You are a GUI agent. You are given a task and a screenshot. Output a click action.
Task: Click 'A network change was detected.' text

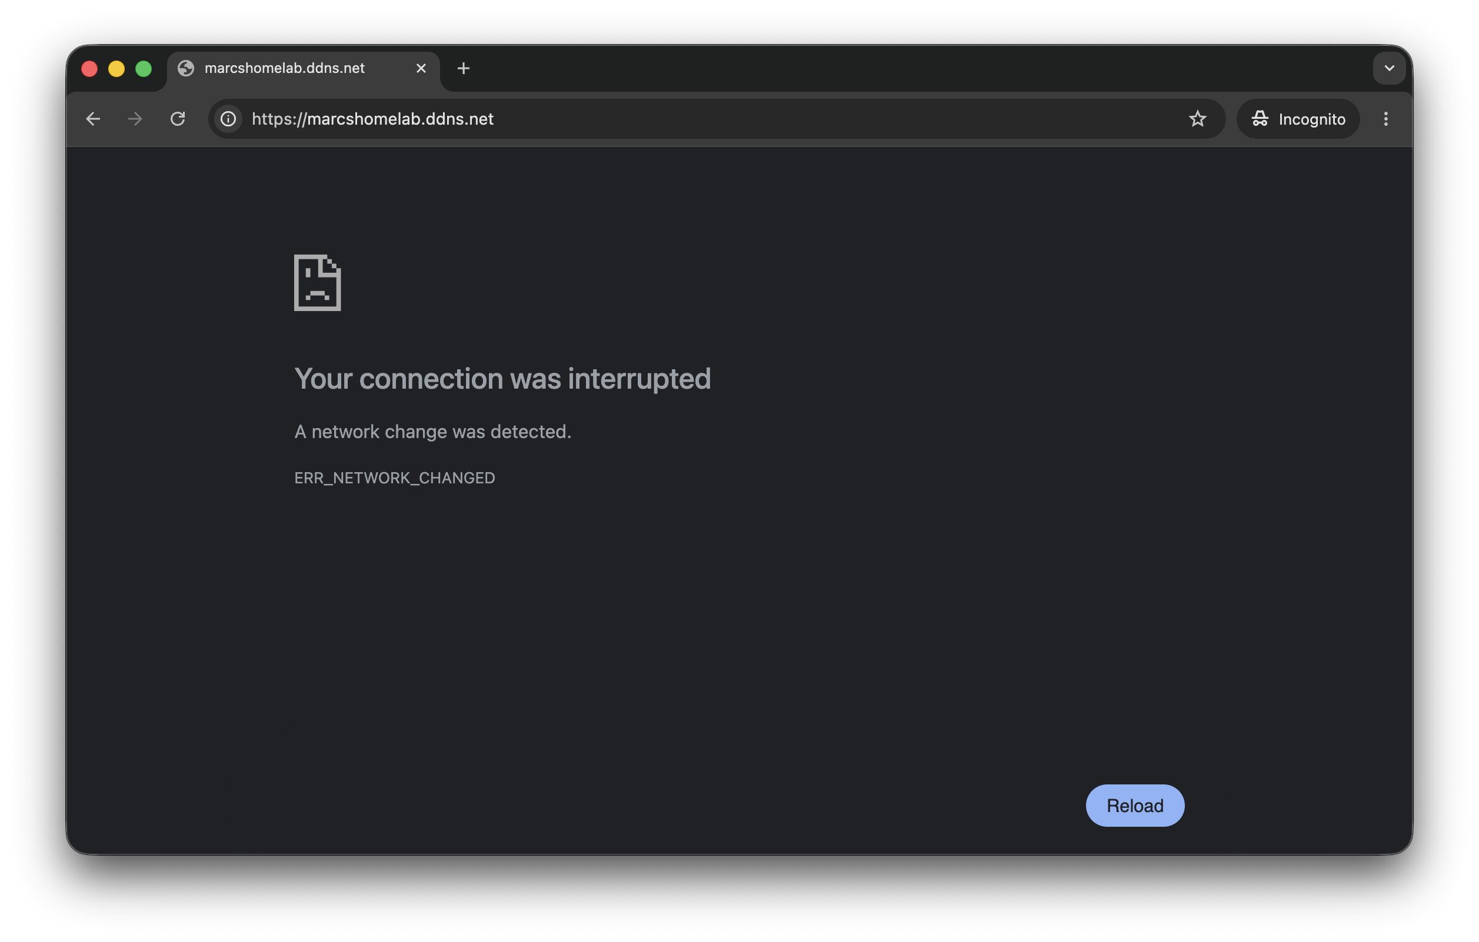(x=432, y=432)
